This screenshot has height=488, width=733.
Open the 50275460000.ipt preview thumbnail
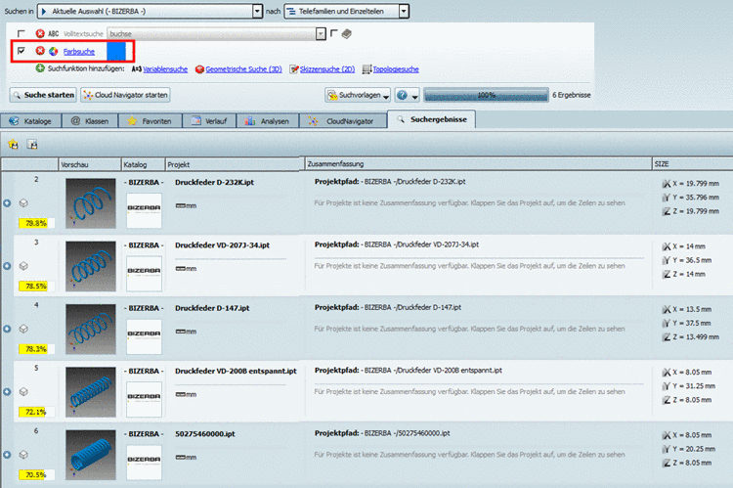91,455
